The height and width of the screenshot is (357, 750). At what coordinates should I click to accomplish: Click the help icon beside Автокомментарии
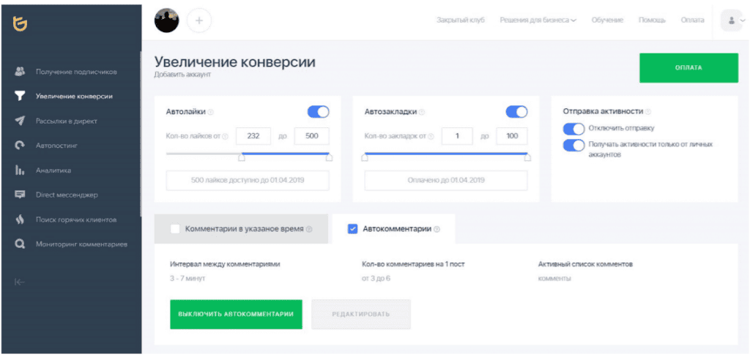point(437,230)
